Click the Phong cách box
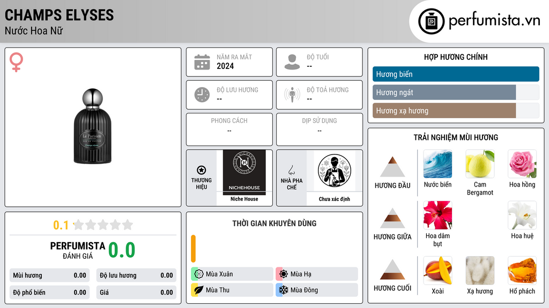This screenshot has width=549, height=308. point(229,129)
